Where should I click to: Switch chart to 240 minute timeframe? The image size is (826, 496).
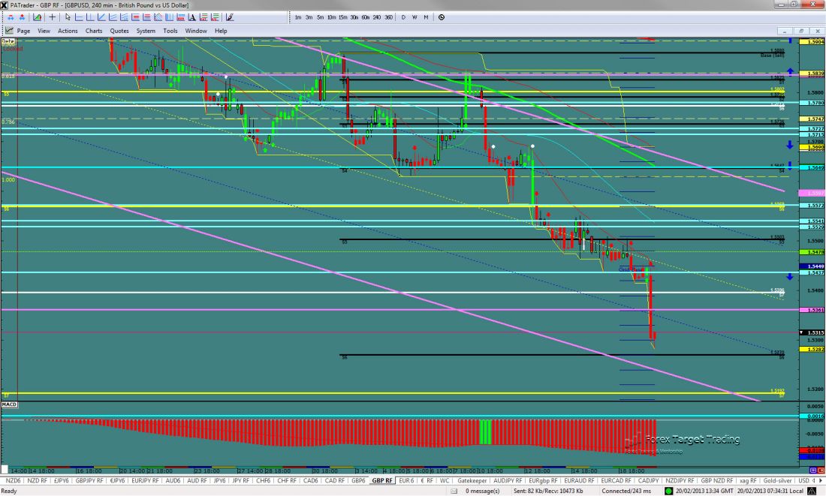tap(376, 17)
